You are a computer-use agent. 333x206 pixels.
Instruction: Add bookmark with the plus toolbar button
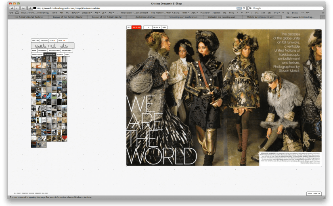point(30,8)
